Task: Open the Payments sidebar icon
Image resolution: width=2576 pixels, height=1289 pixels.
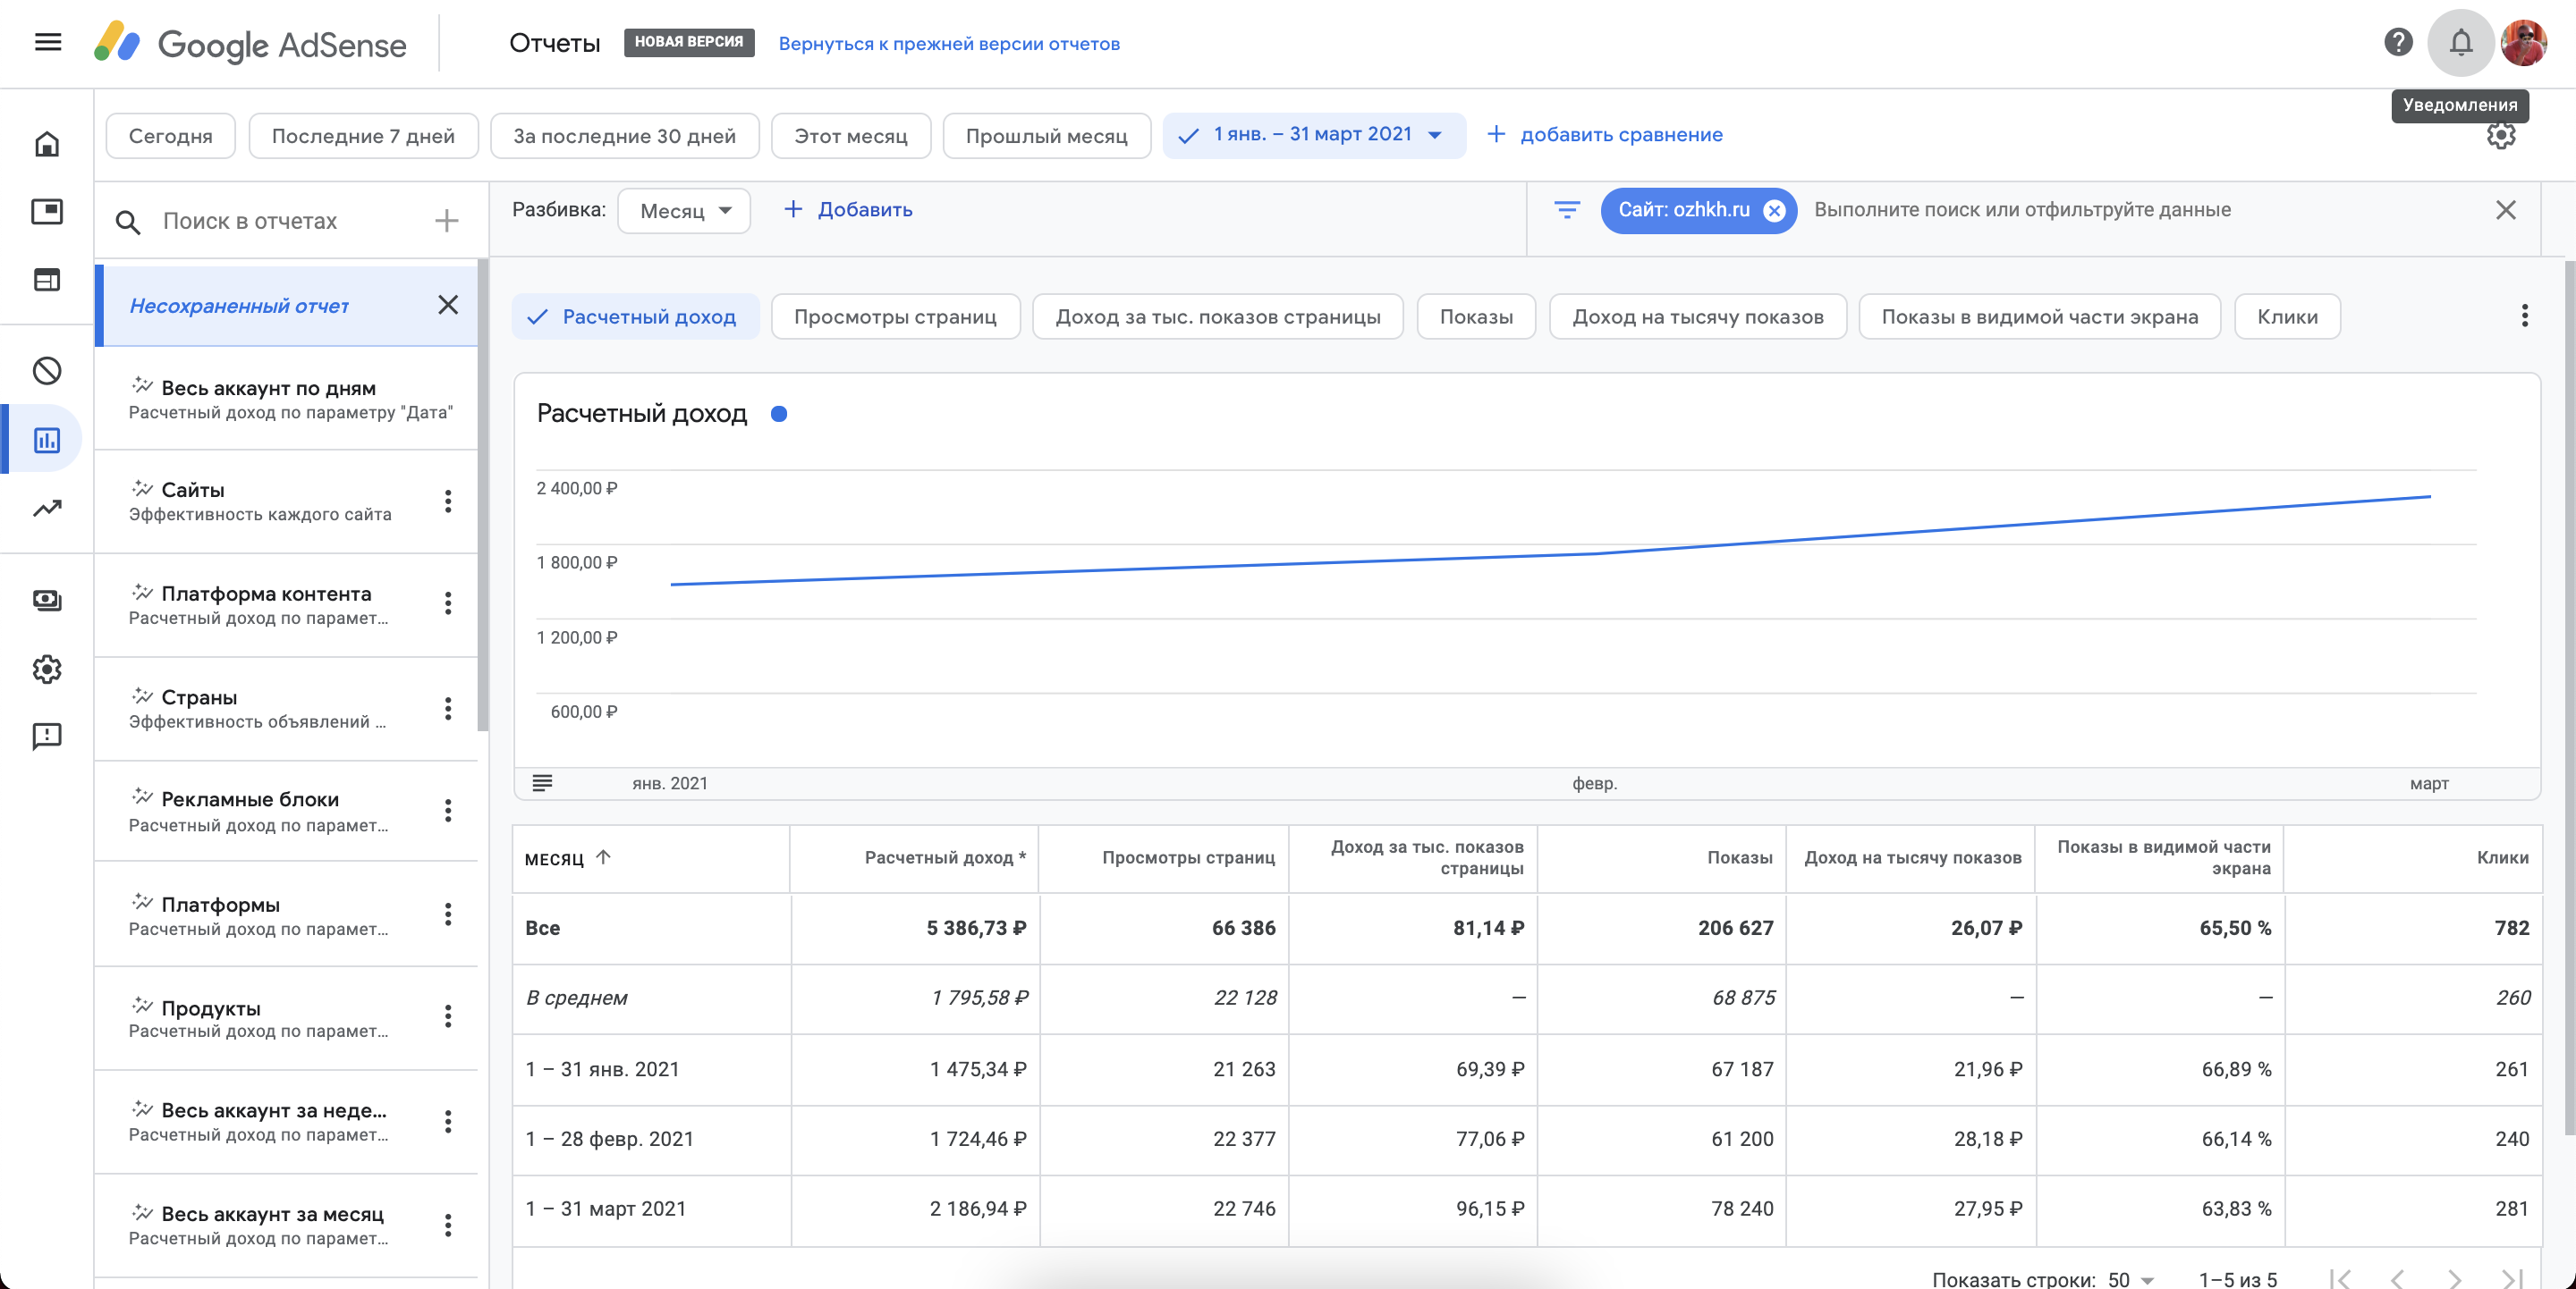Action: [x=47, y=600]
